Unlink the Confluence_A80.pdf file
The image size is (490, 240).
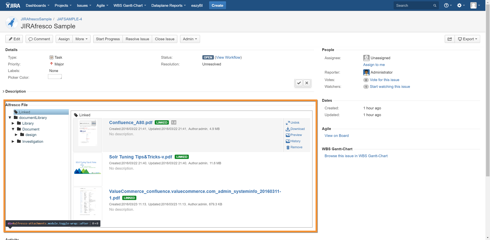click(293, 123)
